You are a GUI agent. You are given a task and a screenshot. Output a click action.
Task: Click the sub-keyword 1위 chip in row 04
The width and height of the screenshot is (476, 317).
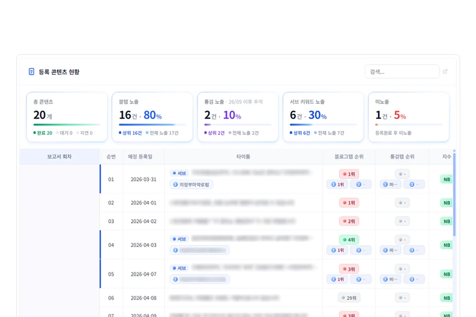pos(337,250)
